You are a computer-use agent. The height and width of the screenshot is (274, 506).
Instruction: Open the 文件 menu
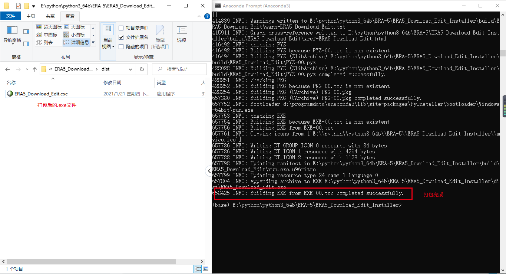(x=11, y=16)
